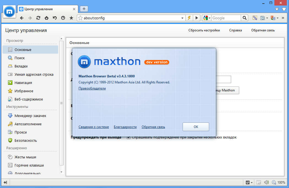This screenshot has width=289, height=188.
Task: Click the undo closed tab icon
Action: pyautogui.click(x=55, y=18)
